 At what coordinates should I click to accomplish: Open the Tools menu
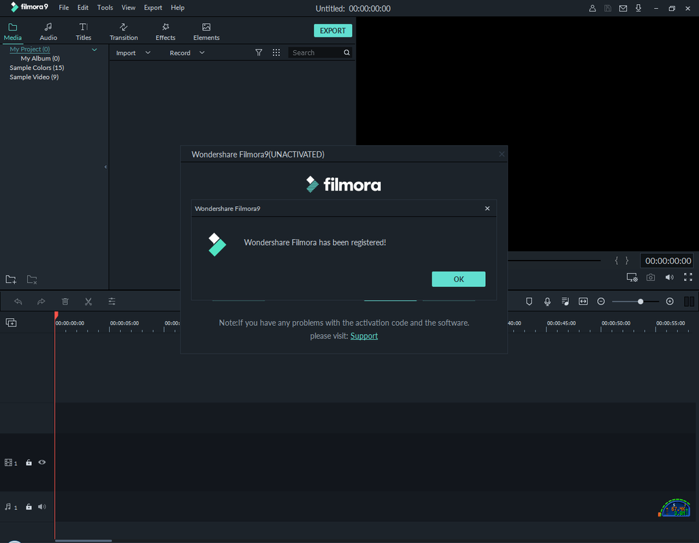[105, 7]
